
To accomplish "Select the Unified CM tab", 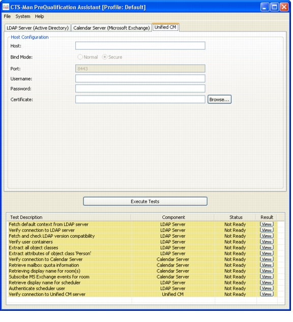I will point(165,27).
